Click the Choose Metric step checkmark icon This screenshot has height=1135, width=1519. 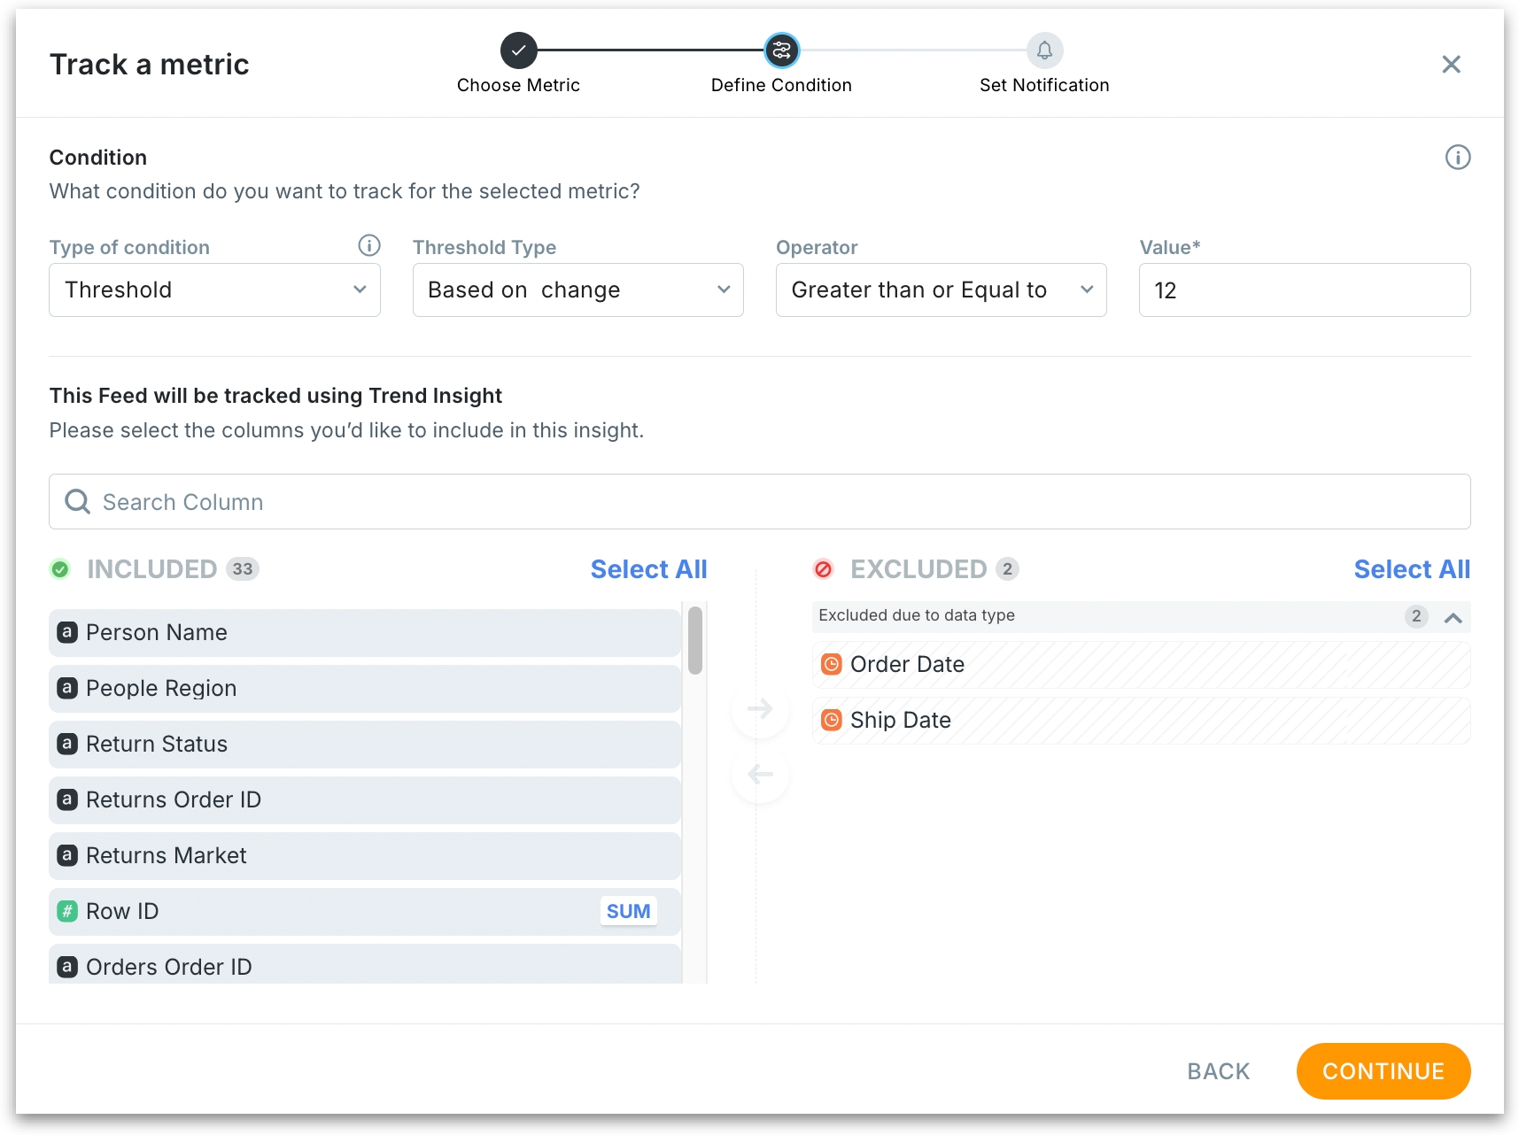518,50
